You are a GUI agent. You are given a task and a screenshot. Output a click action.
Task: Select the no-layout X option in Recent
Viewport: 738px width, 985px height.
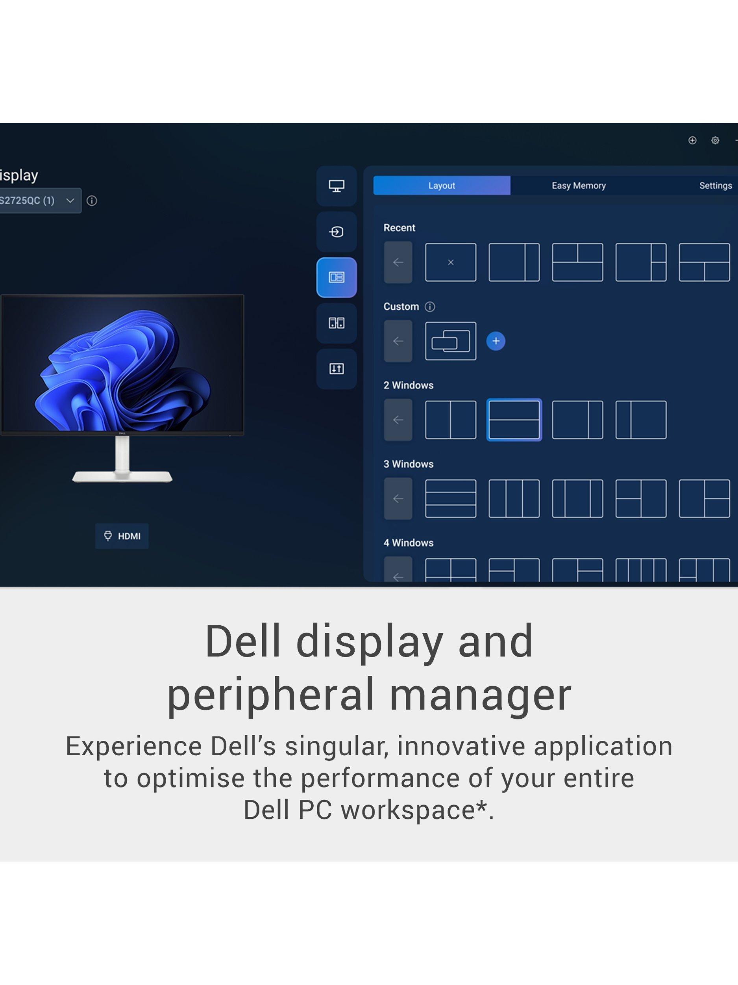click(451, 262)
